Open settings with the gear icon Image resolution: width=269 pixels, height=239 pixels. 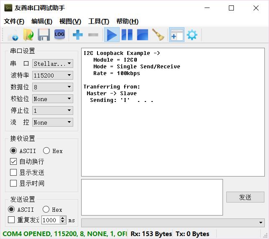(192, 35)
